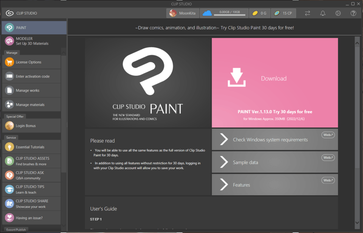
Task: Click chevron beside Check Windows system requirements
Action: pyautogui.click(x=224, y=139)
